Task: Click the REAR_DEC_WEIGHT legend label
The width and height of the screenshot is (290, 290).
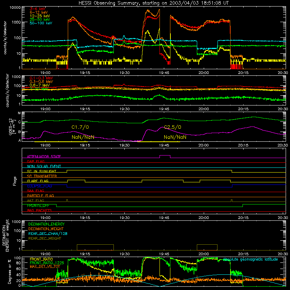Action: pyautogui.click(x=45, y=239)
